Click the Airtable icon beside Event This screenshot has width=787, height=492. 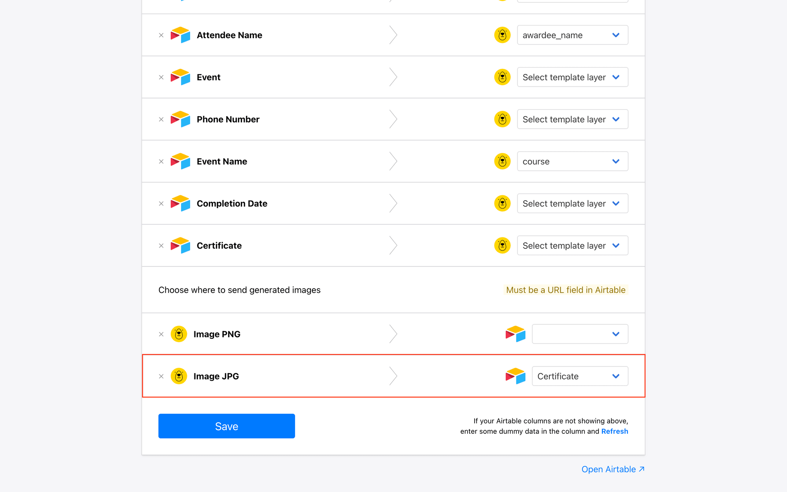point(180,77)
